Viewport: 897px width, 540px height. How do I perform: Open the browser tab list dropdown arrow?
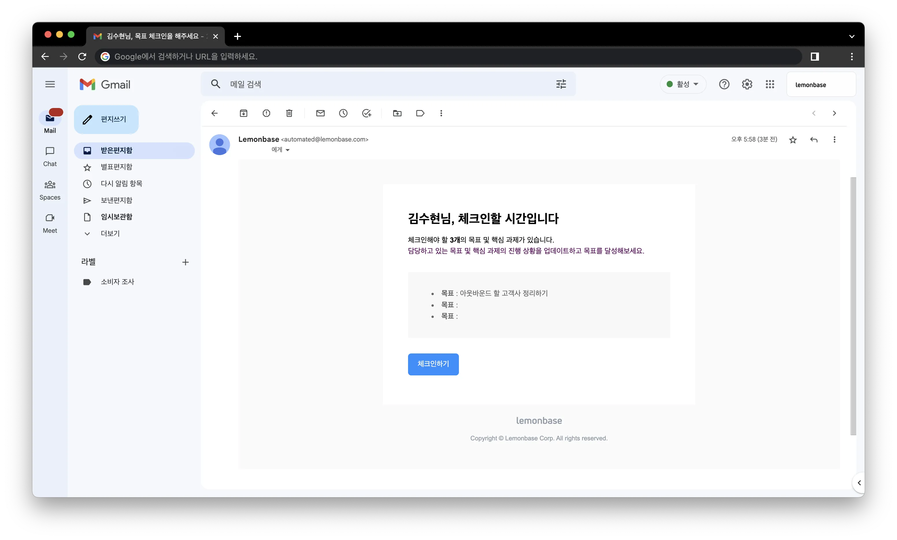[852, 36]
